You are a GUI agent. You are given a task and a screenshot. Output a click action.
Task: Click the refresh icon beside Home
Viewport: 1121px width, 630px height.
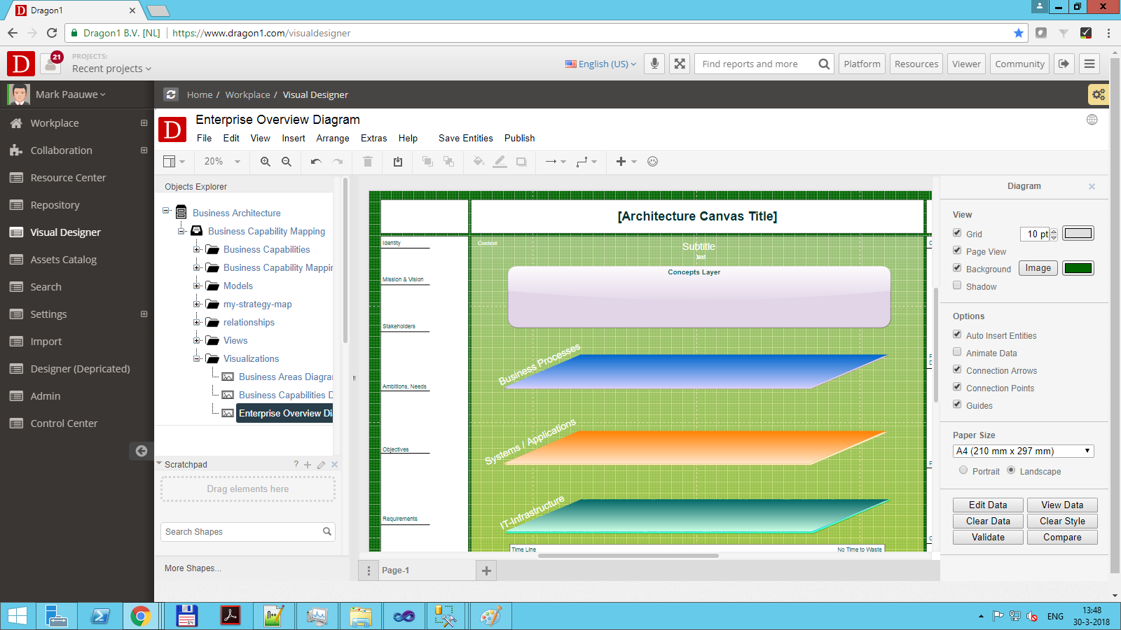tap(171, 94)
